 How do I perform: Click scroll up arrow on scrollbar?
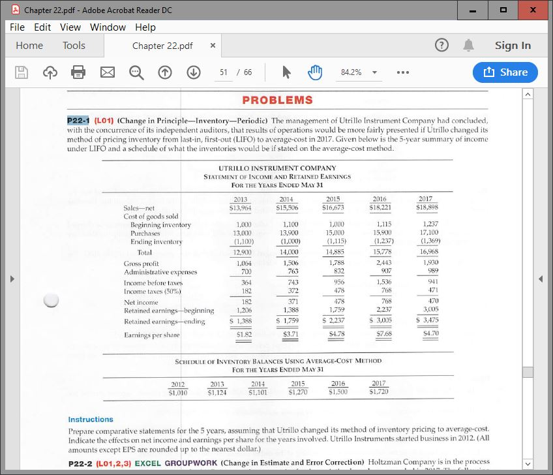tap(528, 94)
